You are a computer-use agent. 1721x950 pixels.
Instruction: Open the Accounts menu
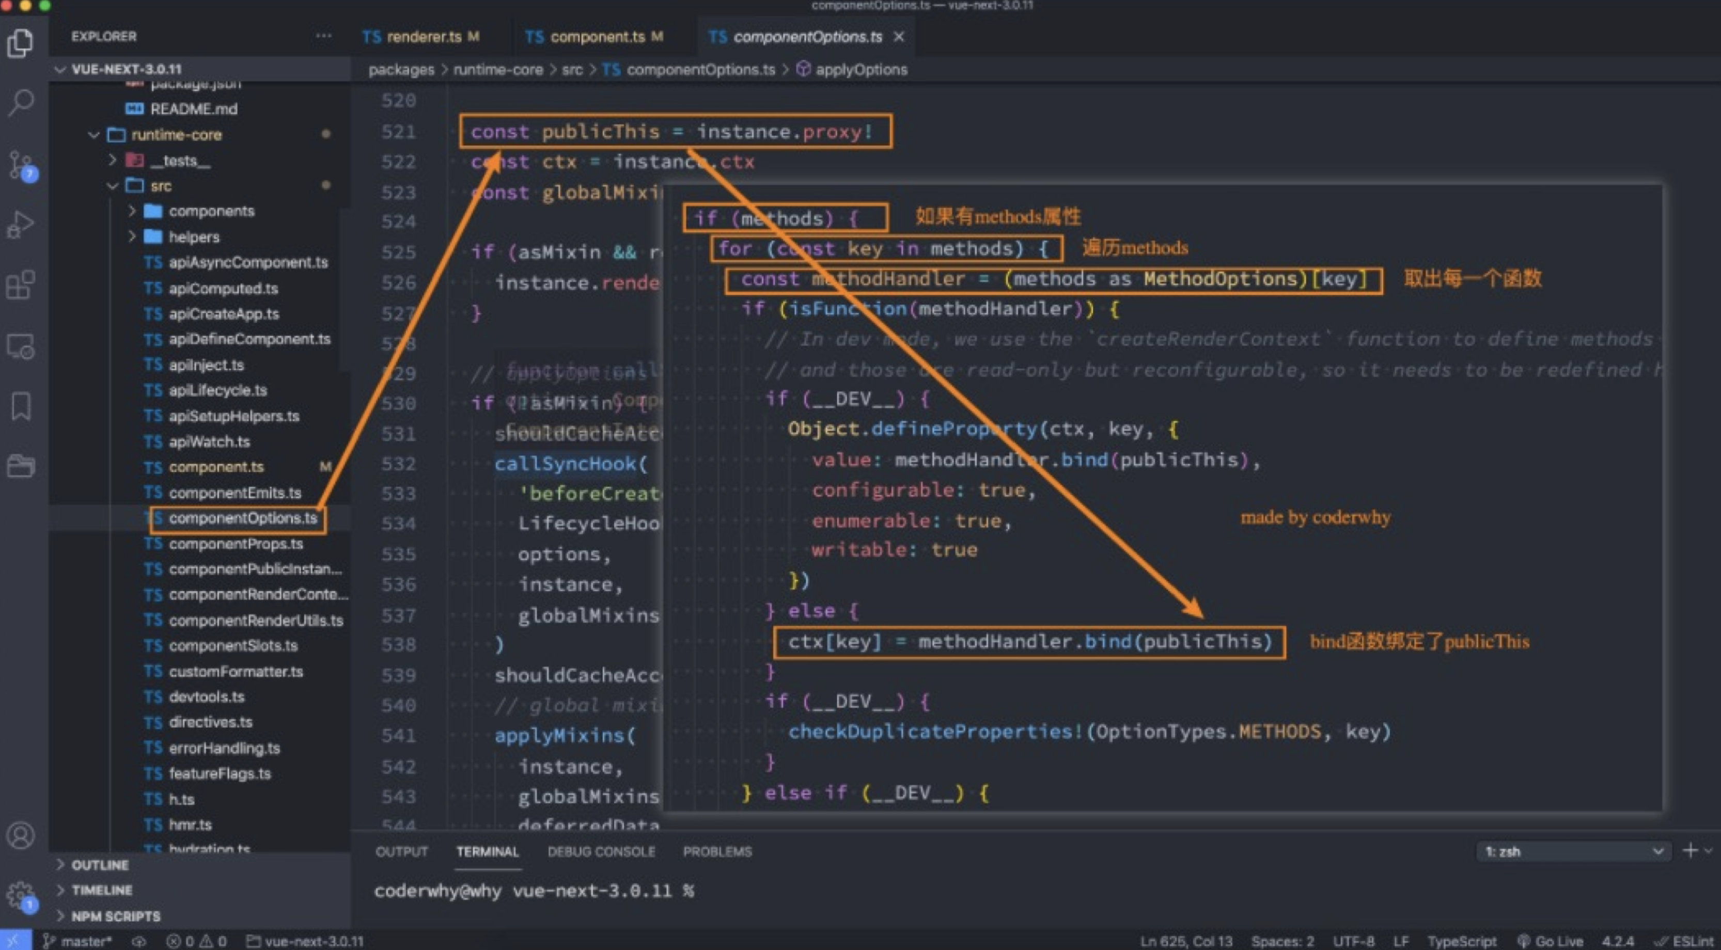coord(21,835)
